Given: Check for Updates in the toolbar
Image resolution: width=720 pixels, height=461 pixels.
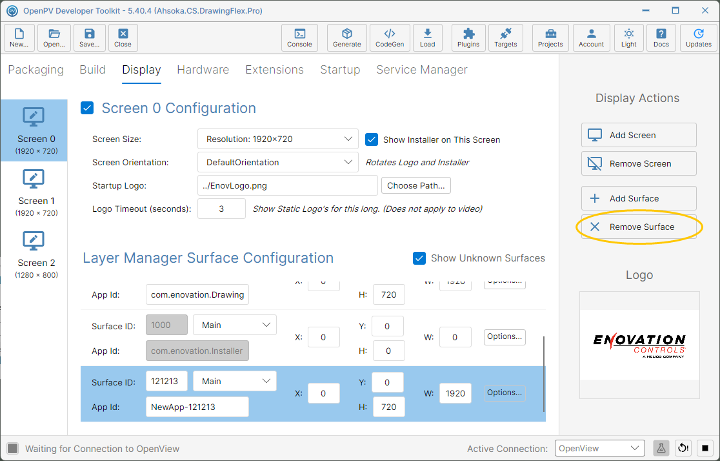Looking at the screenshot, I should pos(699,37).
